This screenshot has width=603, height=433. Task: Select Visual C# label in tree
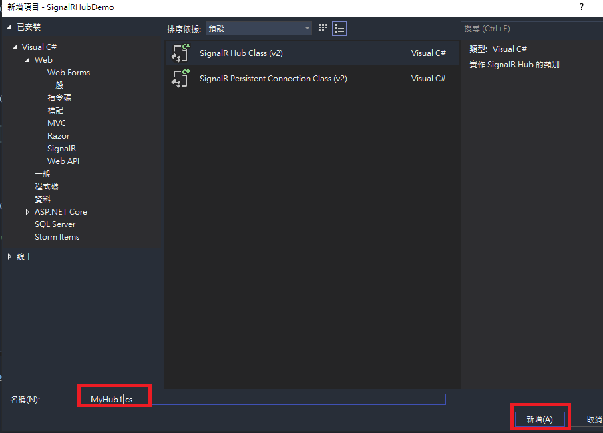pos(39,47)
